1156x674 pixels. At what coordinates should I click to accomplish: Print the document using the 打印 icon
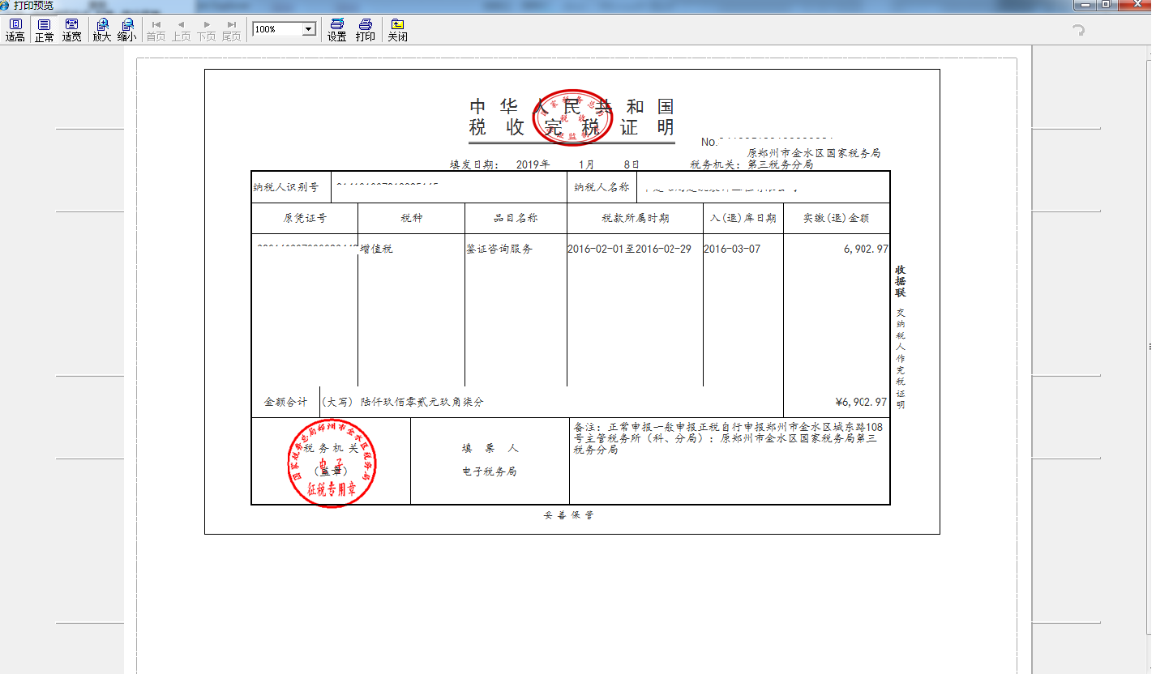click(365, 30)
